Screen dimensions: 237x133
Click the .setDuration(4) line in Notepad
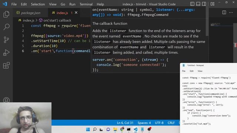pyautogui.click(x=192, y=91)
